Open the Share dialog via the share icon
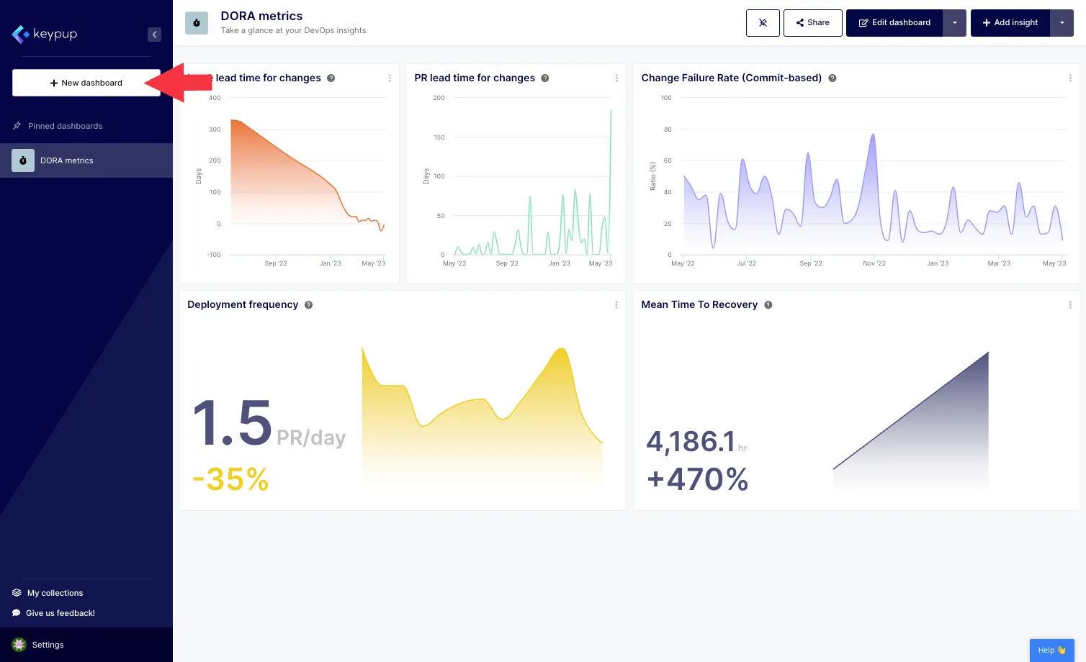The width and height of the screenshot is (1086, 662). (x=812, y=22)
